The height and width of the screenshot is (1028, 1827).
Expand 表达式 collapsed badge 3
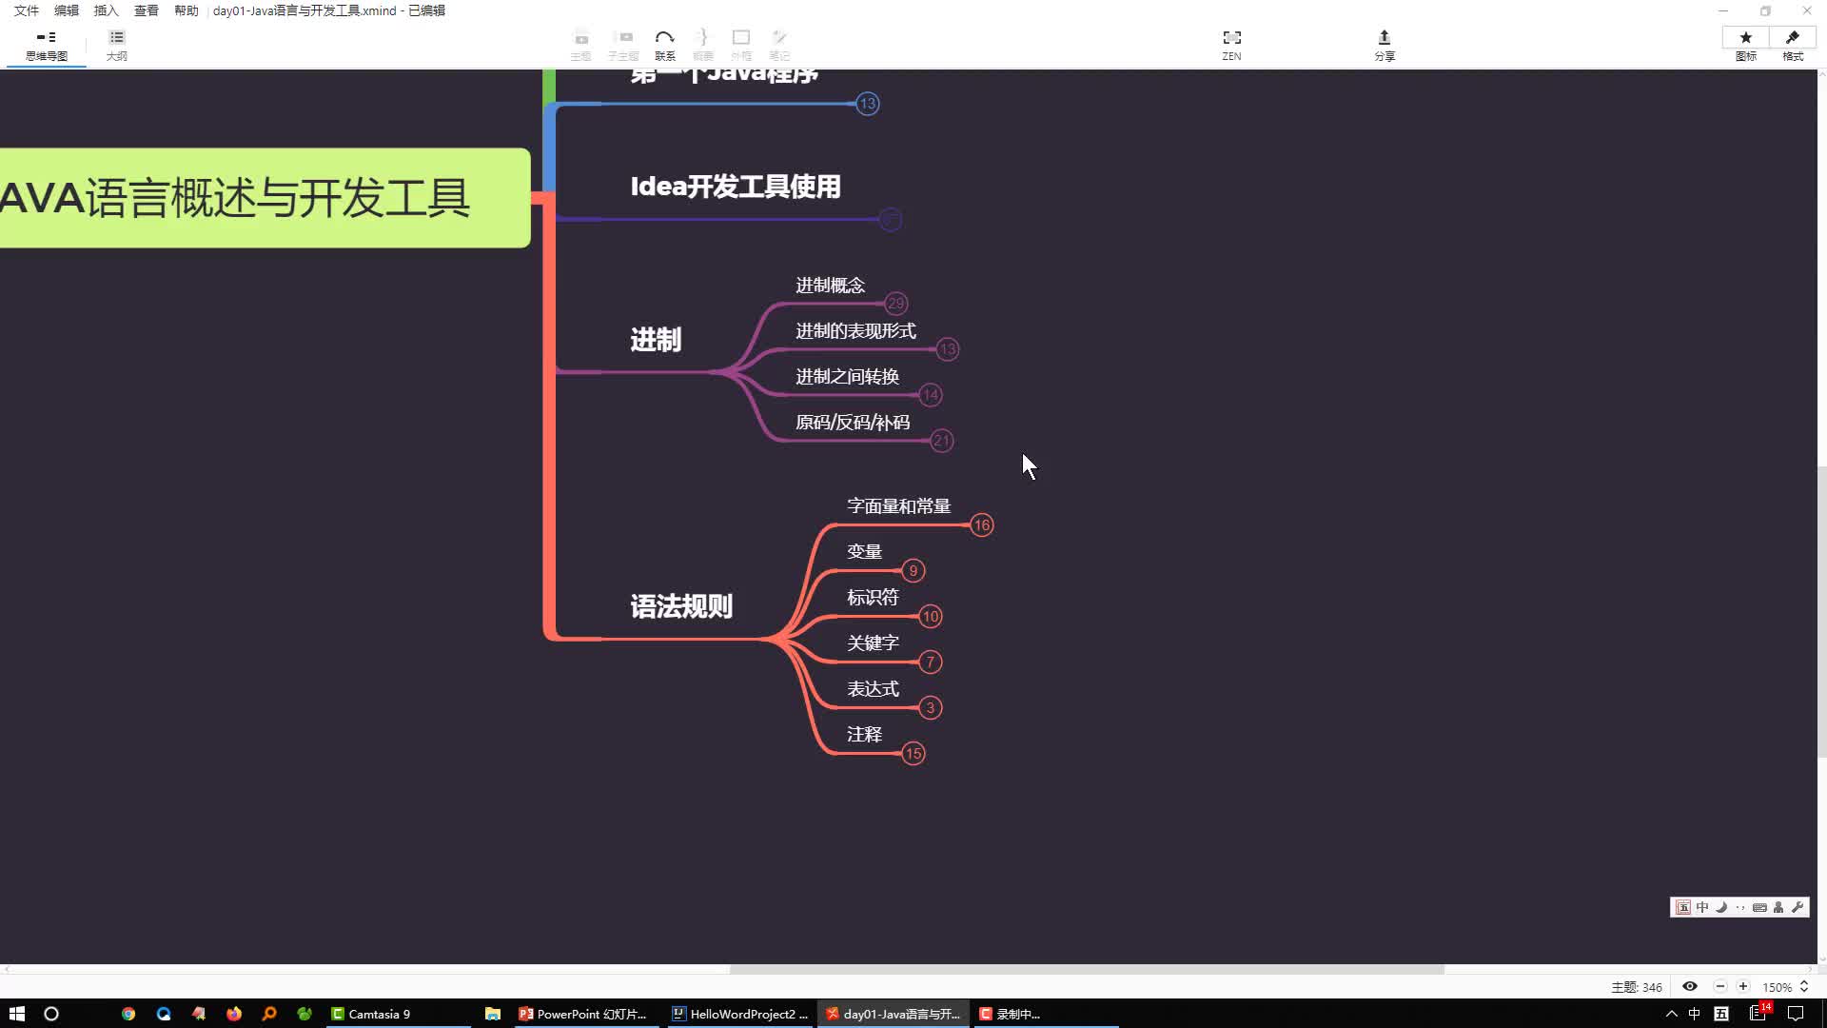pos(931,708)
